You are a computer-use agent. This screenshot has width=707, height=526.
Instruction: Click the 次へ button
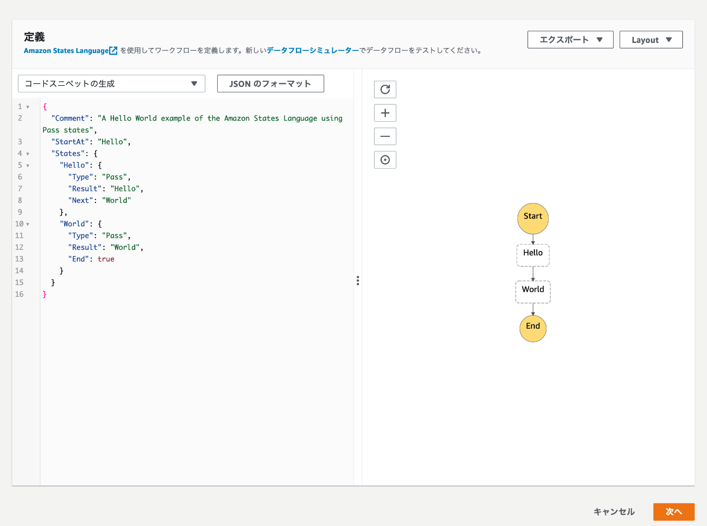[x=674, y=511]
